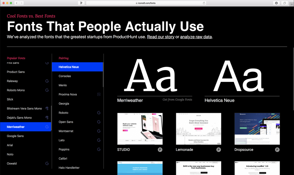Open the Dropsource site title link
294x175 pixels.
244,150
